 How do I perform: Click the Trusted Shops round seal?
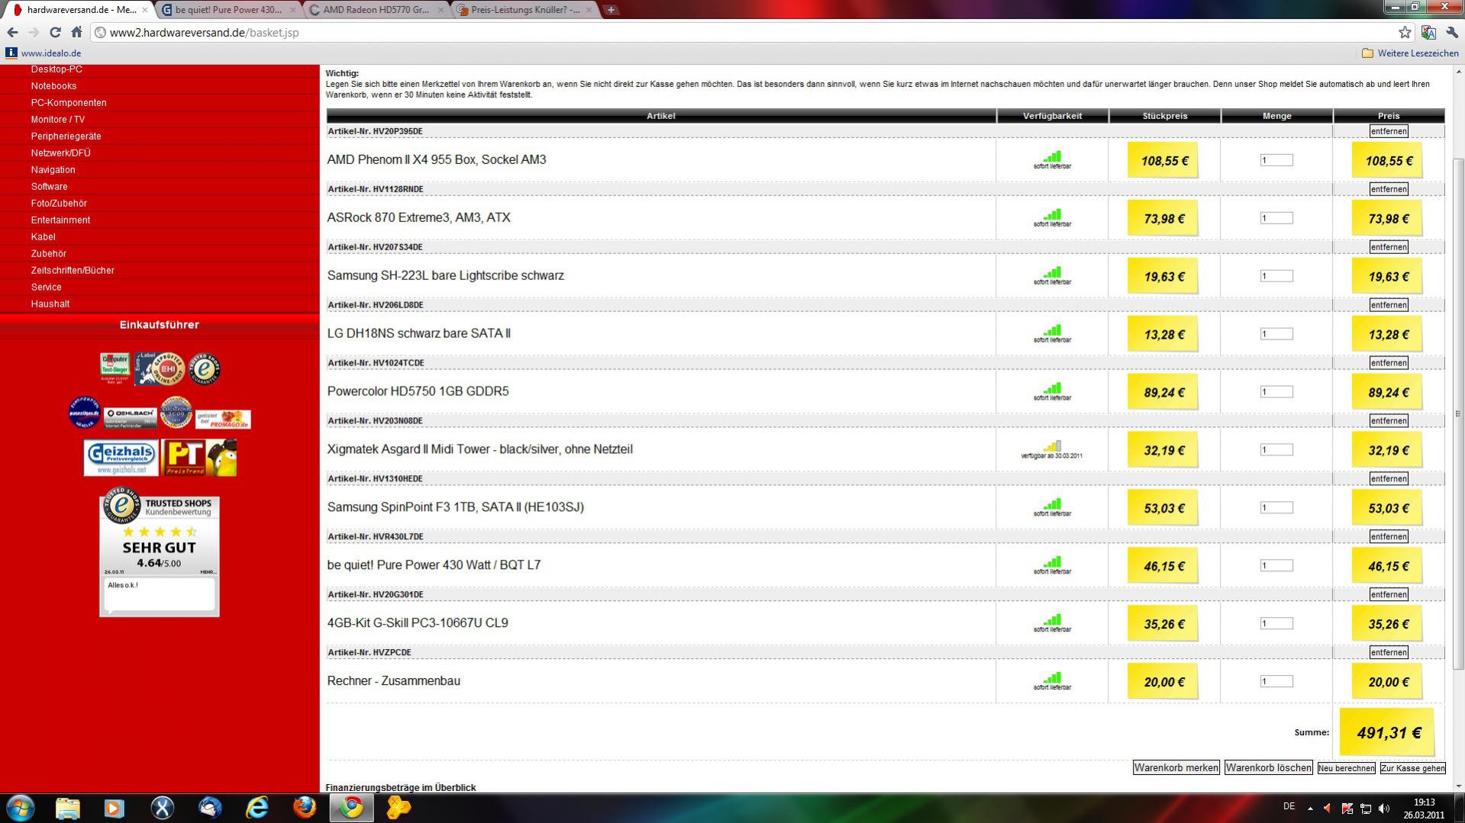[205, 369]
